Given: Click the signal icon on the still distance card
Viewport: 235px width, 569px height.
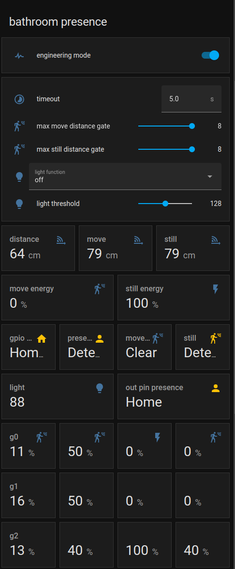Looking at the screenshot, I should pos(216,240).
